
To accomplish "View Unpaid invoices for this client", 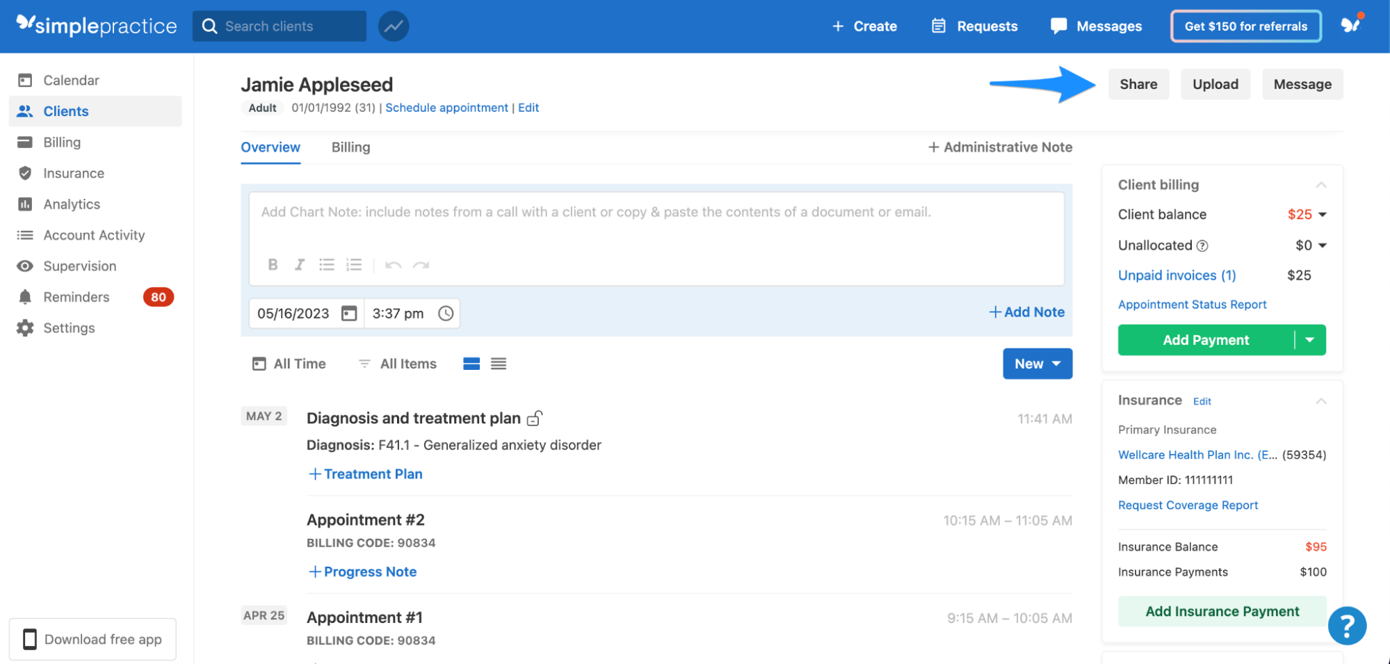I will tap(1177, 275).
